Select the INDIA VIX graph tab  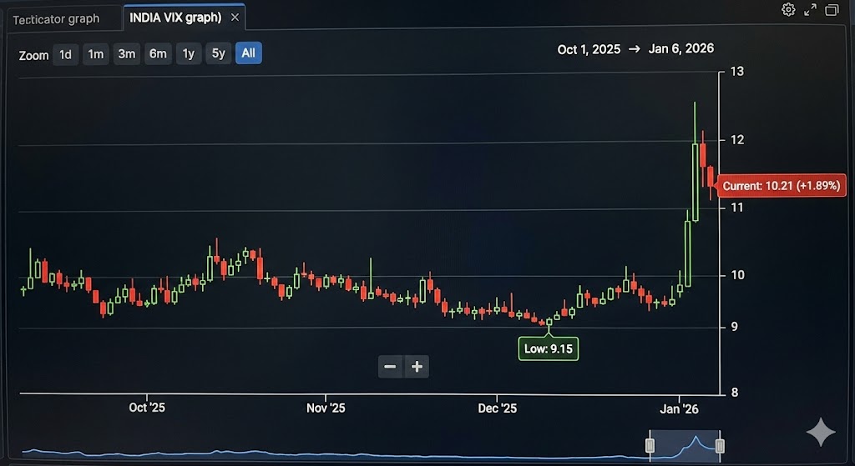(175, 18)
